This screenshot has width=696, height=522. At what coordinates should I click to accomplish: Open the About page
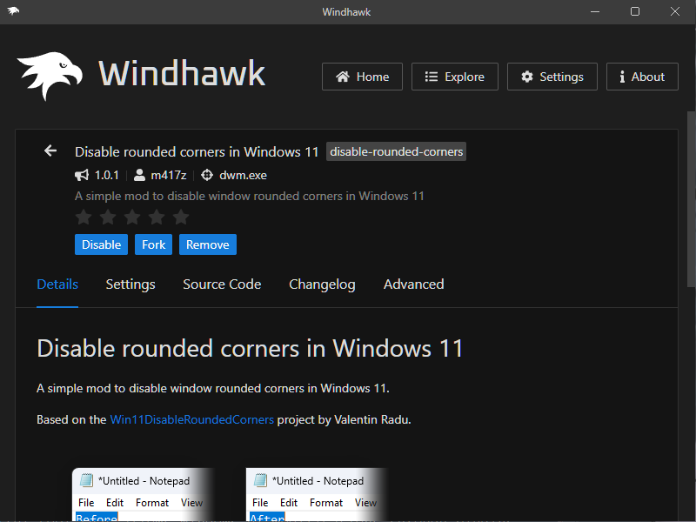641,77
